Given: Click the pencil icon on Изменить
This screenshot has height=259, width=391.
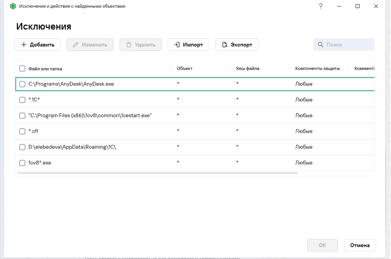Looking at the screenshot, I should tap(76, 45).
